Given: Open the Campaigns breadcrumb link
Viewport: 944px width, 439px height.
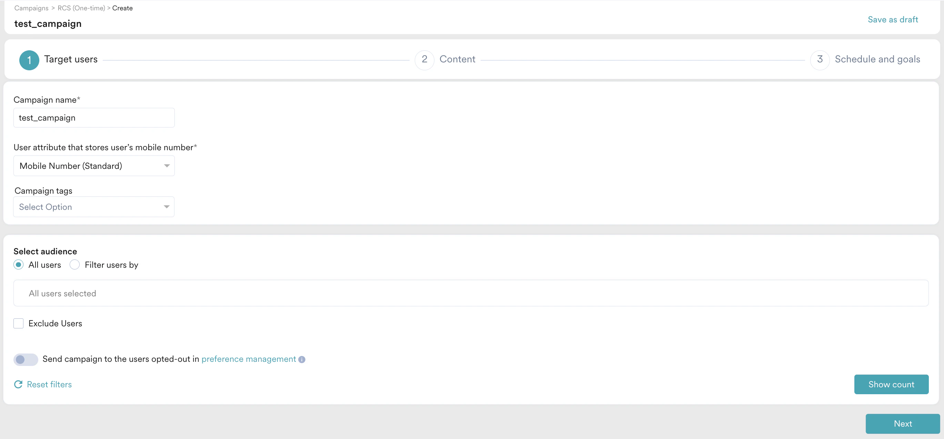Looking at the screenshot, I should (x=31, y=8).
